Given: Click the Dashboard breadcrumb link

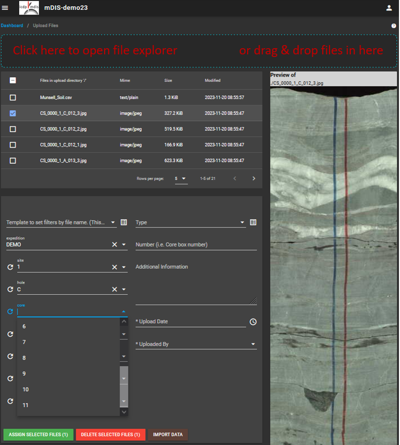Looking at the screenshot, I should click(12, 25).
